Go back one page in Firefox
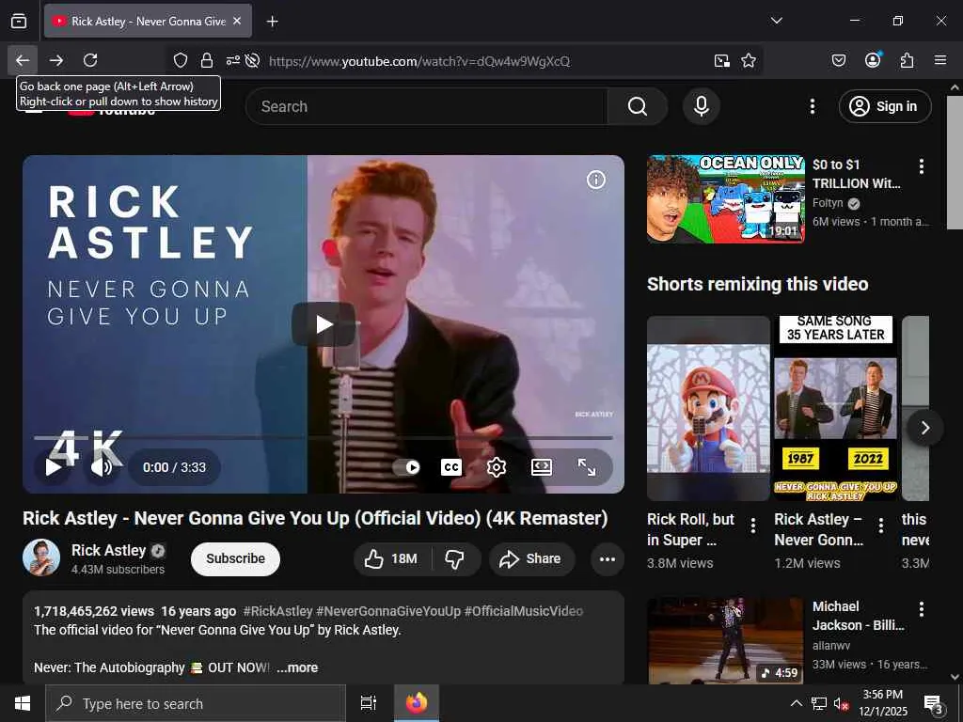This screenshot has width=963, height=722. tap(23, 60)
